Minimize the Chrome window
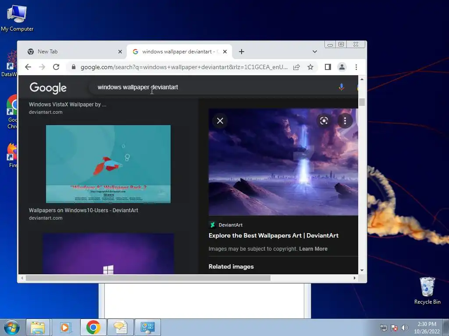Viewport: 449px width, 336px height. tap(330, 44)
